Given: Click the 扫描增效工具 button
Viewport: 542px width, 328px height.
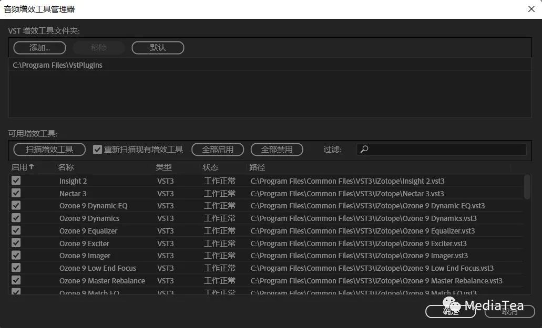Looking at the screenshot, I should point(49,150).
